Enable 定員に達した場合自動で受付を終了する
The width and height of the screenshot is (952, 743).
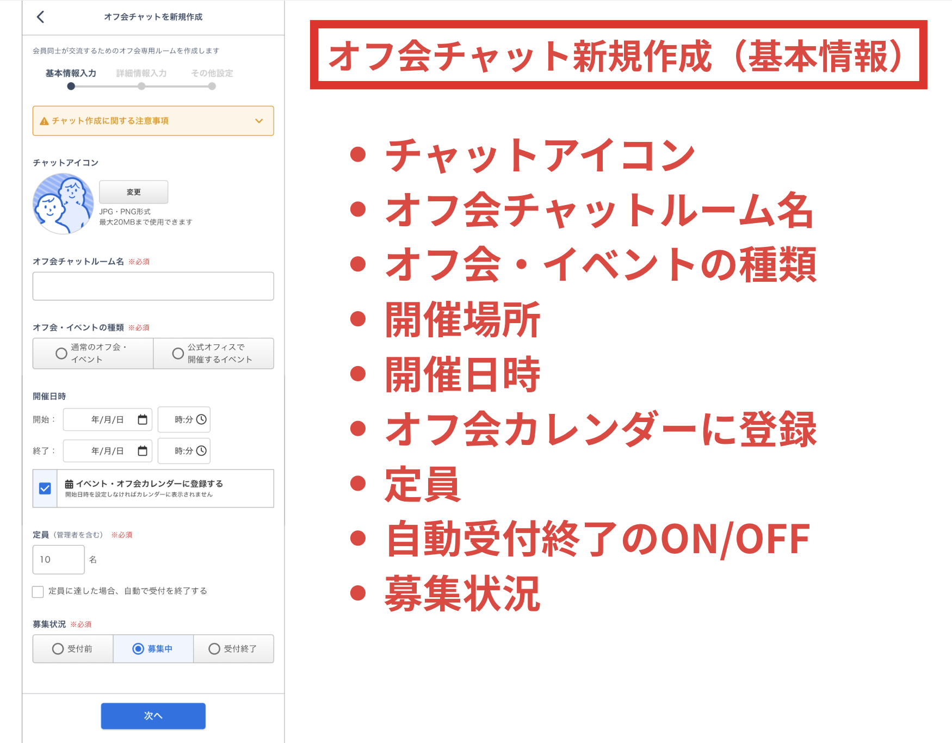[37, 591]
